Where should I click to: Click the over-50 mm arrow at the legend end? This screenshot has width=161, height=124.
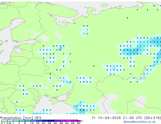(80, 121)
